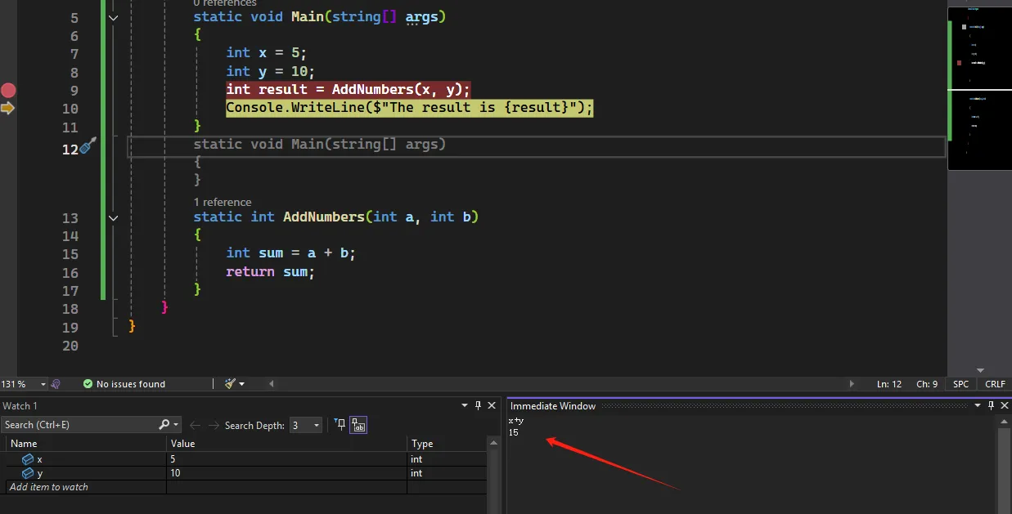Click the value 5 cell for x
This screenshot has width=1012, height=514.
(287, 459)
